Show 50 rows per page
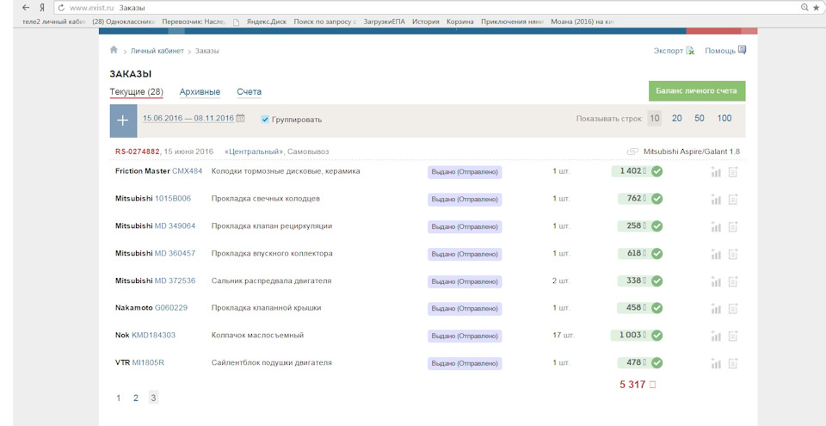 click(x=699, y=118)
